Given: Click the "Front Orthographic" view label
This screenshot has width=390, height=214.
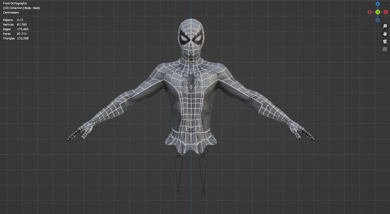Looking at the screenshot, I should 15,3.
